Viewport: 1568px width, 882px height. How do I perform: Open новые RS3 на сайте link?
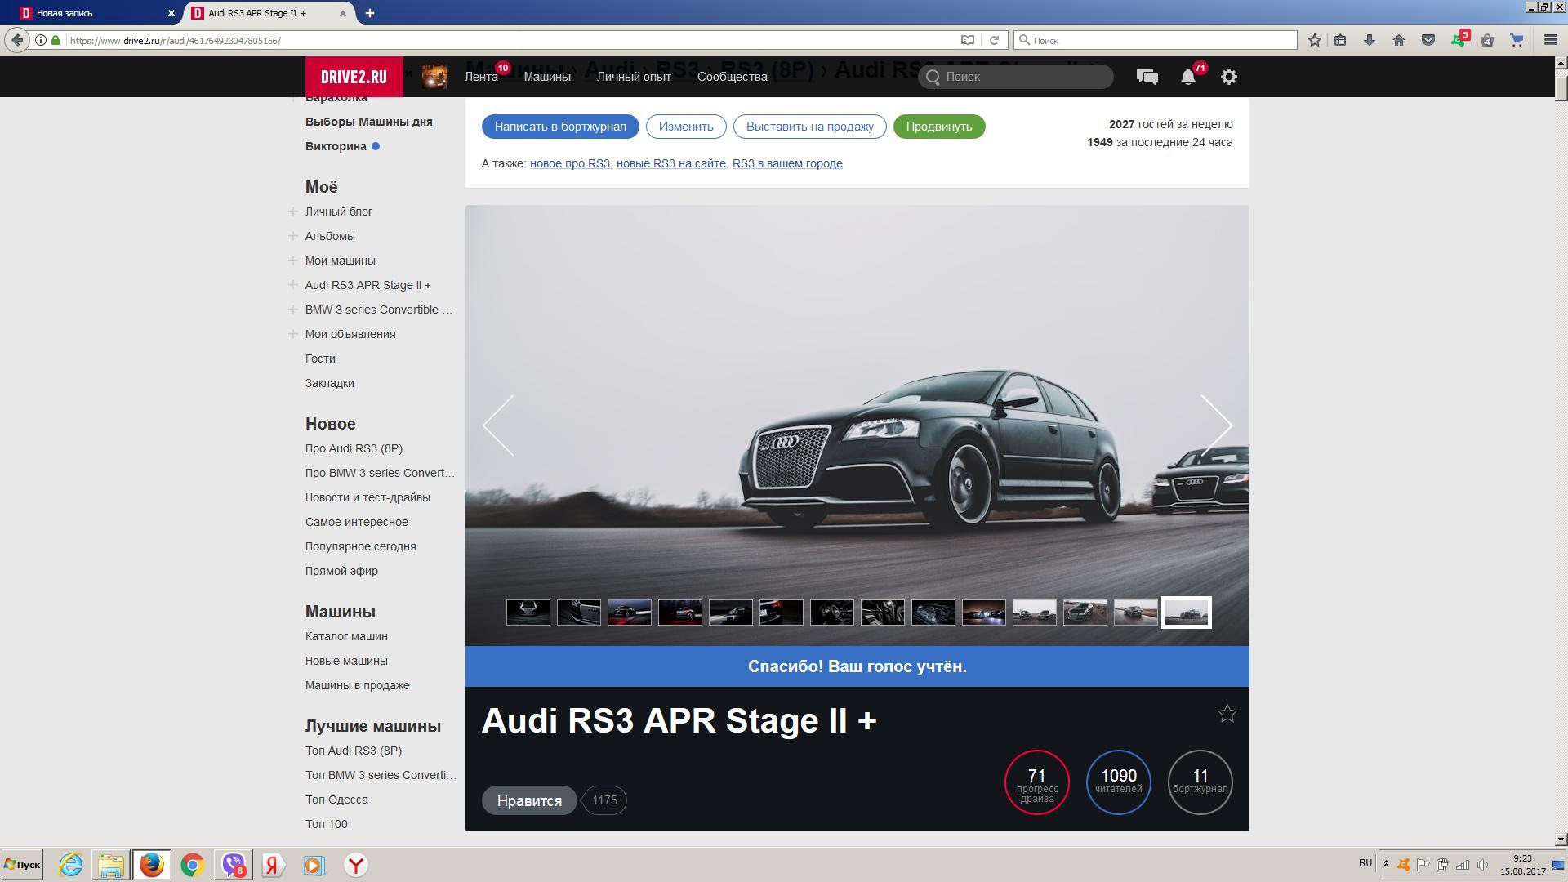coord(671,163)
